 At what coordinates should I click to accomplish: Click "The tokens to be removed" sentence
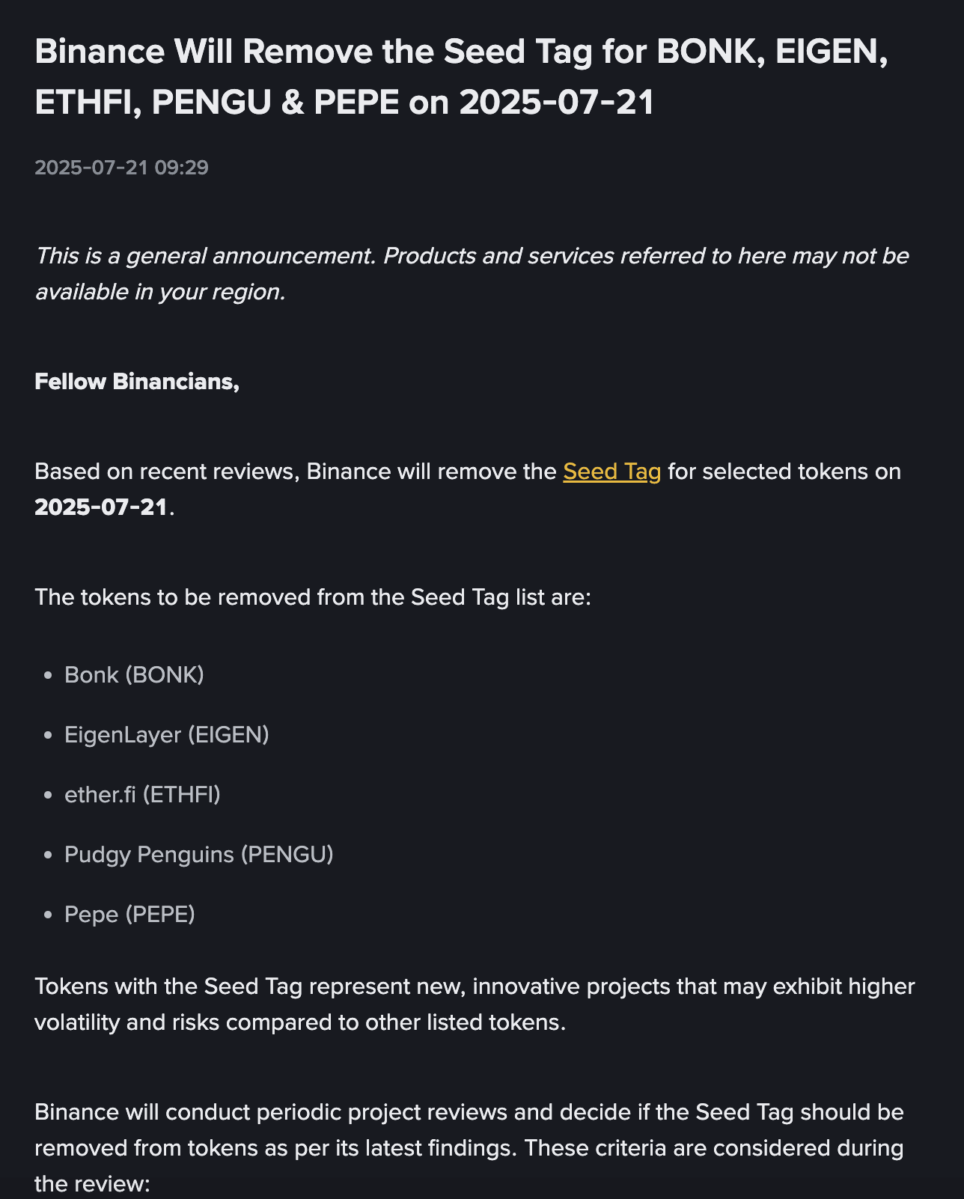point(313,597)
